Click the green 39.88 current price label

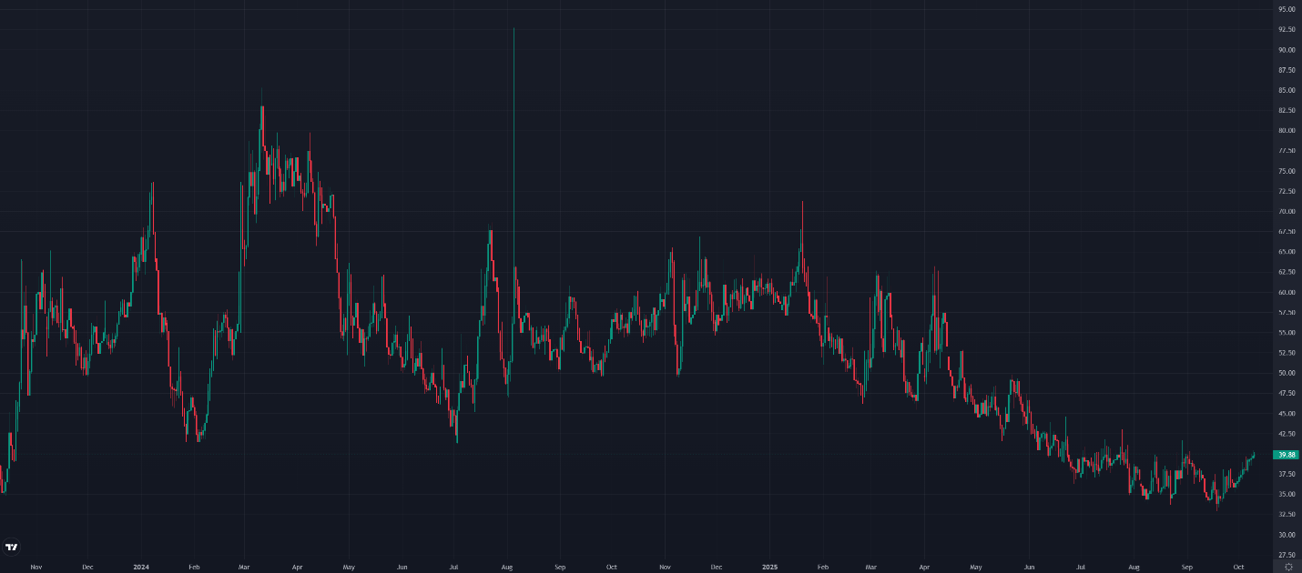coord(1287,455)
